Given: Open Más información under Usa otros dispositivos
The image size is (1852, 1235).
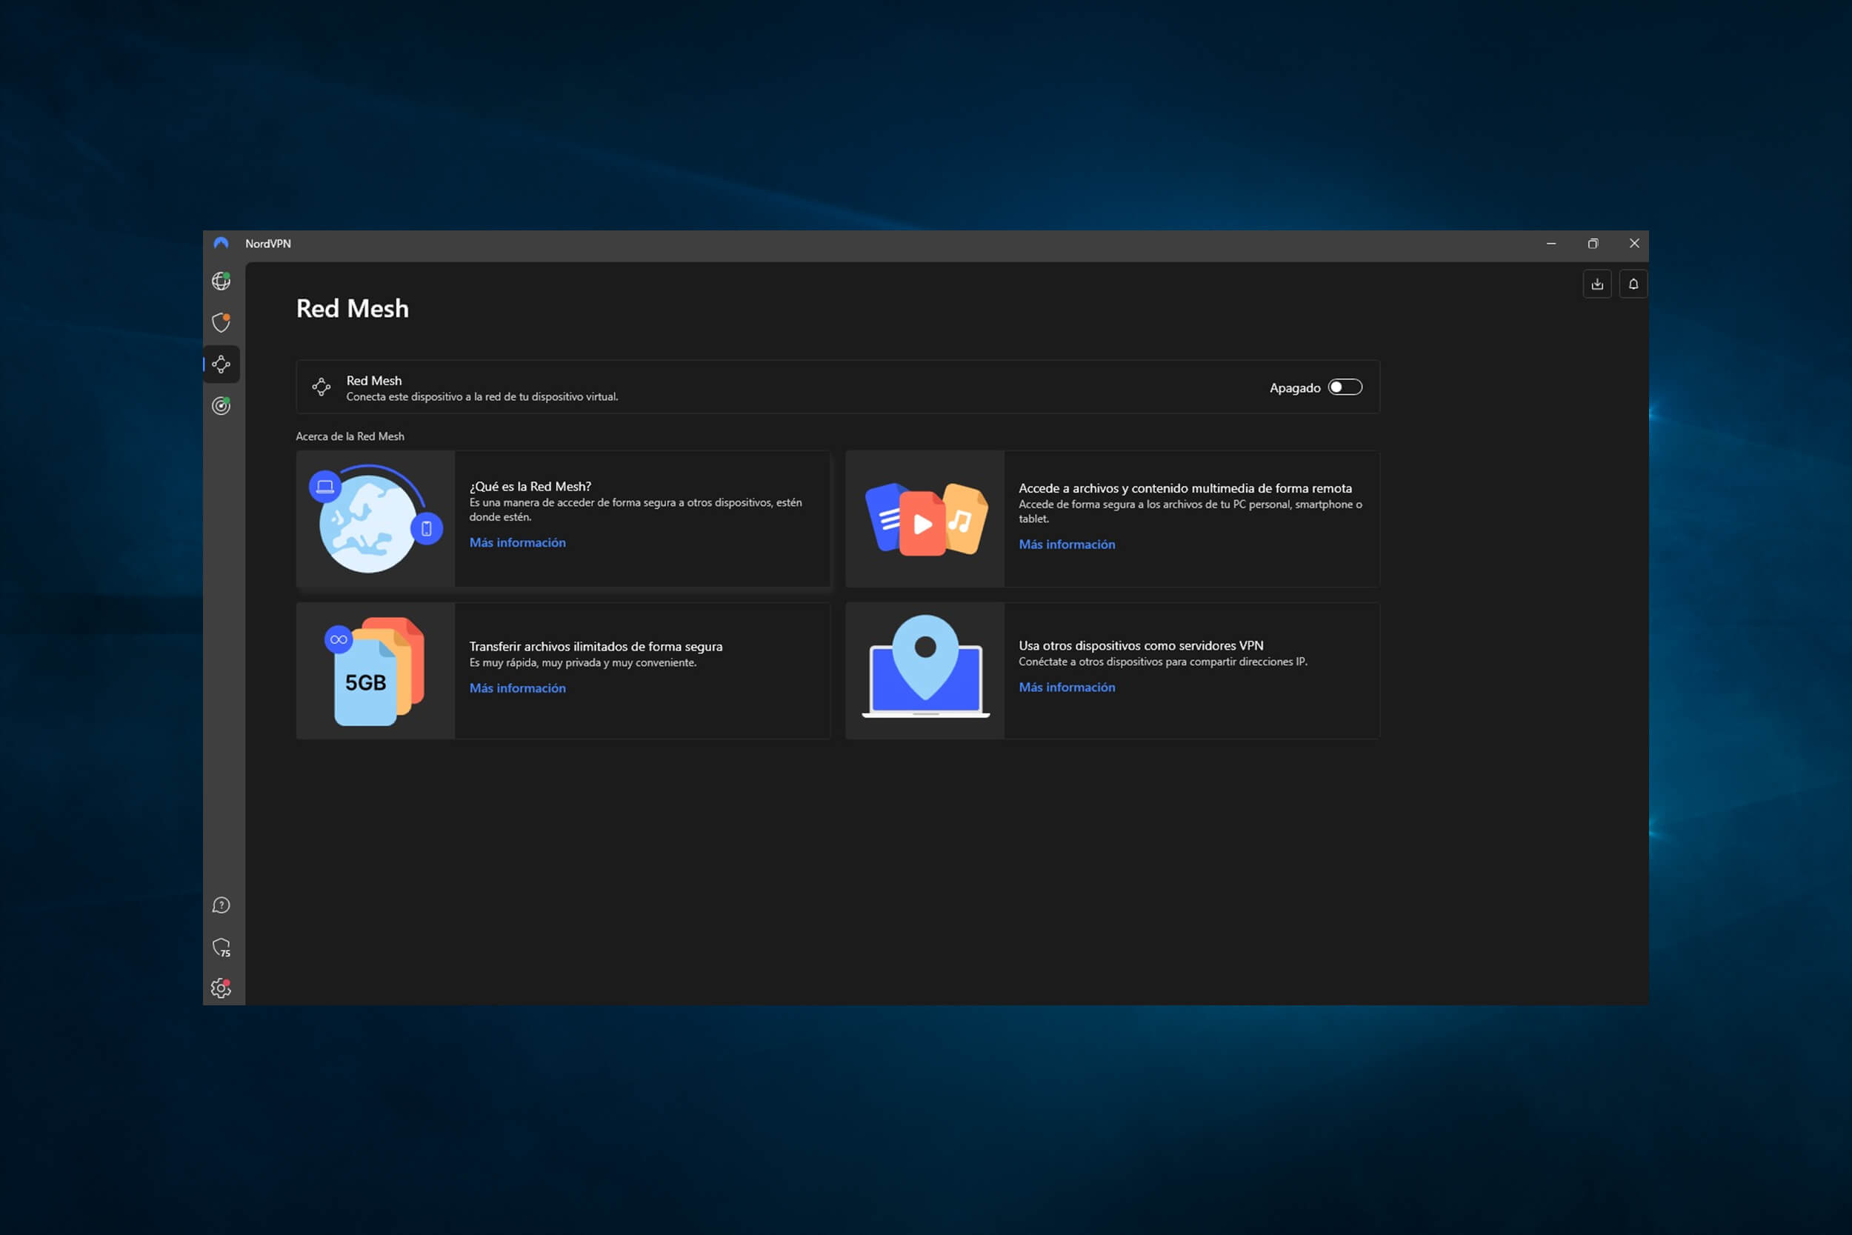Looking at the screenshot, I should 1067,688.
